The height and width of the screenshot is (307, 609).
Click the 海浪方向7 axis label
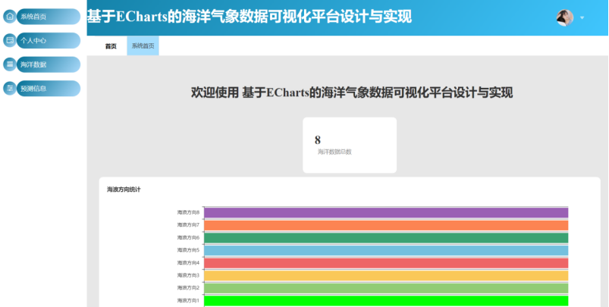(188, 224)
